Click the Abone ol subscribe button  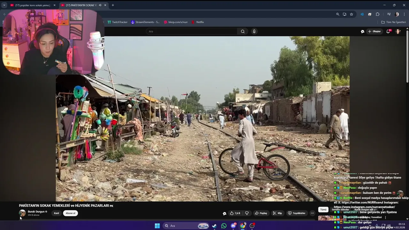[x=70, y=213]
